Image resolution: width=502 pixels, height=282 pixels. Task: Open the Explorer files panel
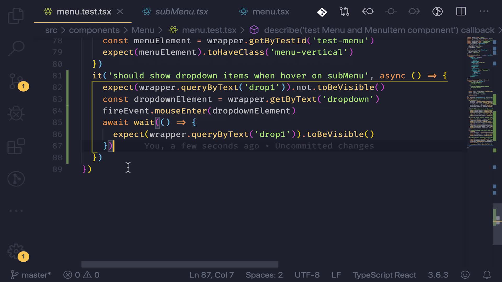pos(16,16)
